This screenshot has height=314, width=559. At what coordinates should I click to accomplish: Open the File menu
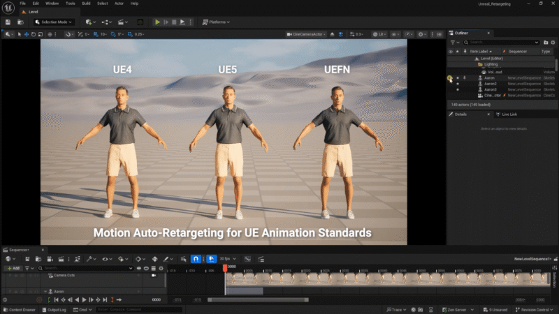(x=23, y=3)
